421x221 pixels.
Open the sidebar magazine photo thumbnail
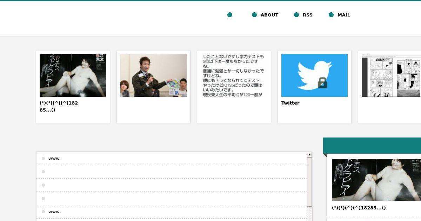tap(376, 180)
